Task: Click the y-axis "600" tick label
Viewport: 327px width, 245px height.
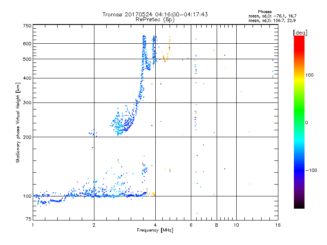Action: (x=27, y=44)
